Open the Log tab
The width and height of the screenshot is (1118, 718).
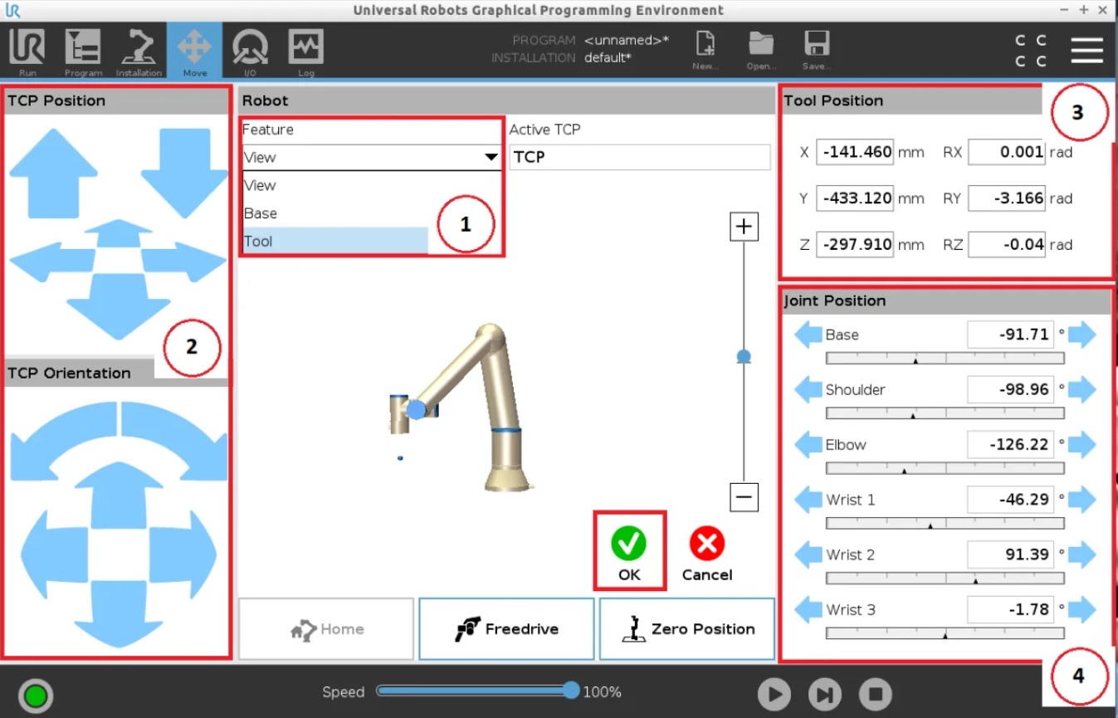pos(305,51)
